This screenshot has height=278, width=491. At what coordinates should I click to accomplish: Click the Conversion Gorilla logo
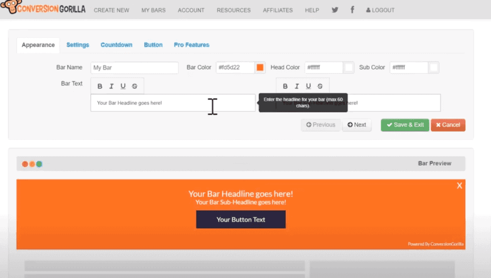click(x=43, y=9)
